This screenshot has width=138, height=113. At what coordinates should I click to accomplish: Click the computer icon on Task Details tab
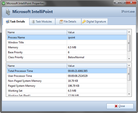pyautogui.click(x=7, y=22)
